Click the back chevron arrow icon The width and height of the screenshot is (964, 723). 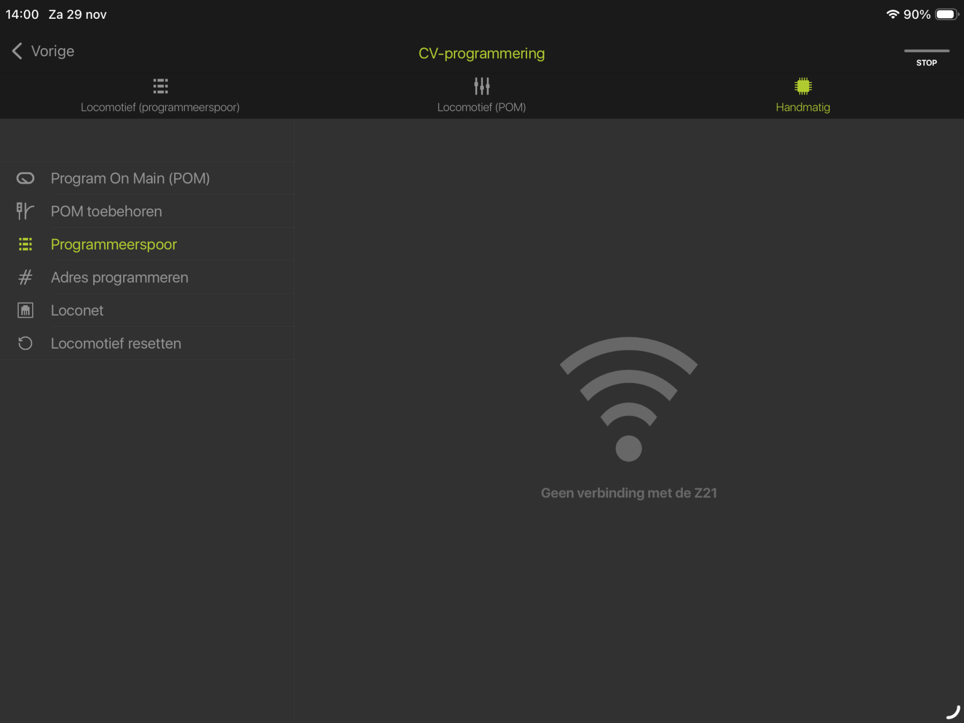pos(17,51)
